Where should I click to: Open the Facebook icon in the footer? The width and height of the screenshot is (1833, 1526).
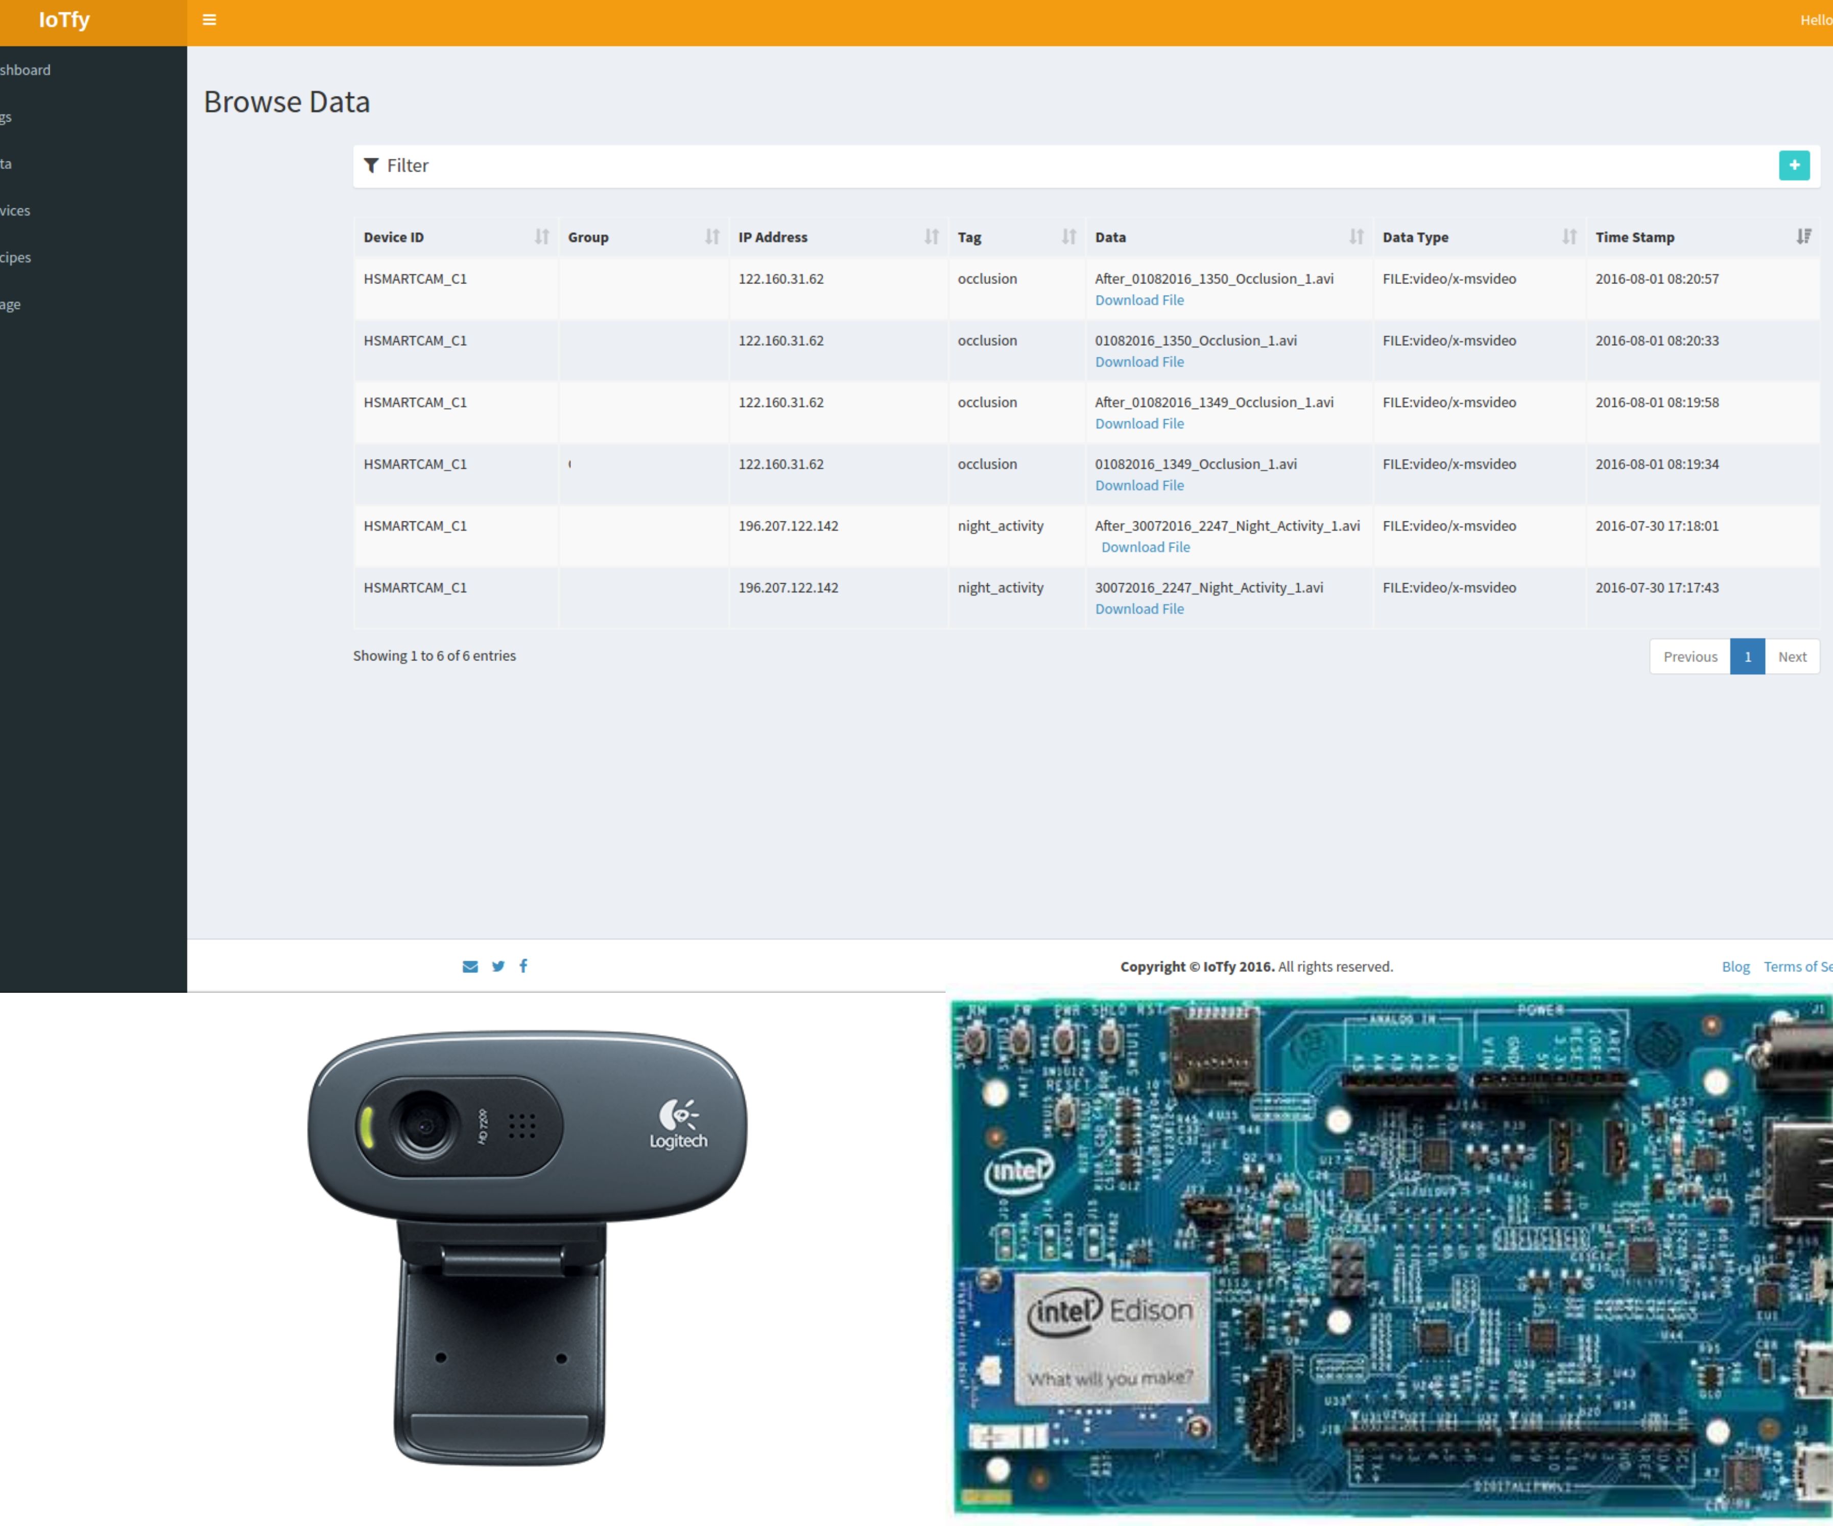(523, 966)
